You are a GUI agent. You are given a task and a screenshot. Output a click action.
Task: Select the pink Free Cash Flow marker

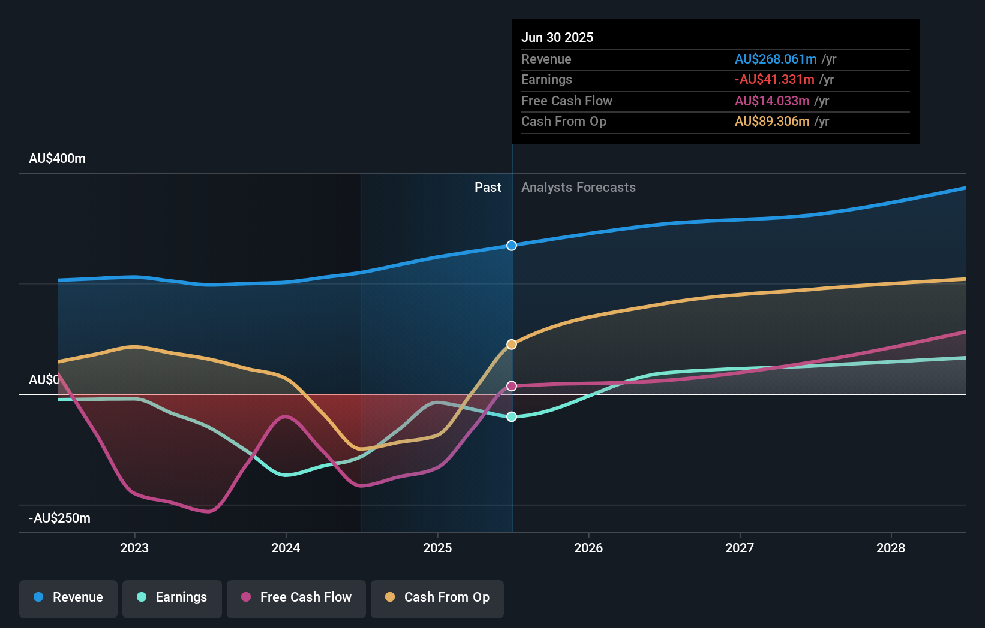[511, 386]
